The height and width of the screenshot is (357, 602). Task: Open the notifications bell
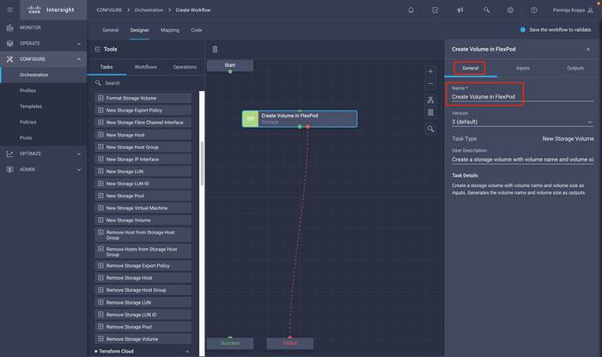pos(410,10)
